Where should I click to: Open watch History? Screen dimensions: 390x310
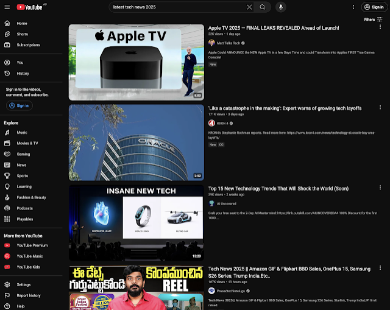(x=23, y=73)
